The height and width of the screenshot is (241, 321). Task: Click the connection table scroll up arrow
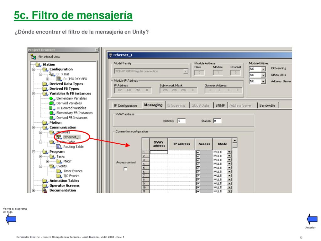tap(235, 140)
